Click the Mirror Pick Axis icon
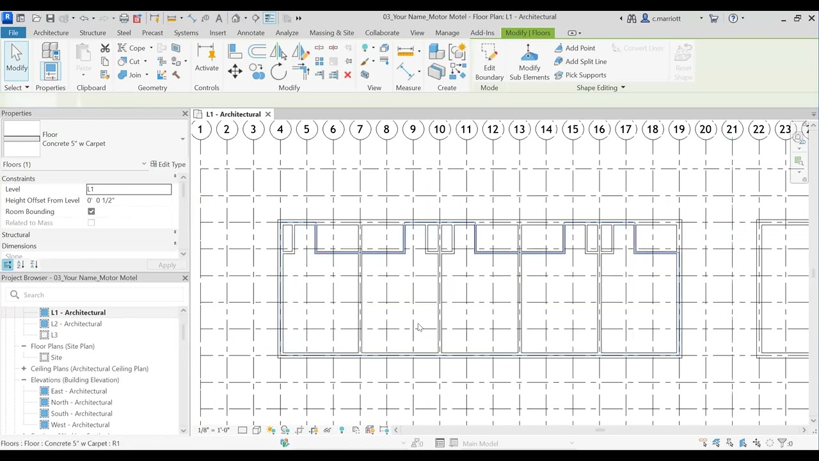This screenshot has height=461, width=819. coord(278,52)
